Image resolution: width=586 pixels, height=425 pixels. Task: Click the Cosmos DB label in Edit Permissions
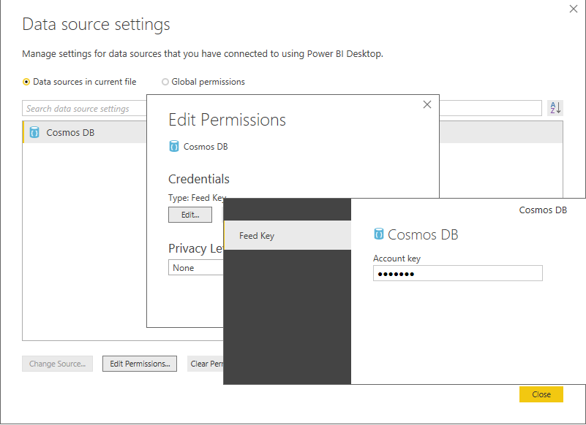coord(206,147)
